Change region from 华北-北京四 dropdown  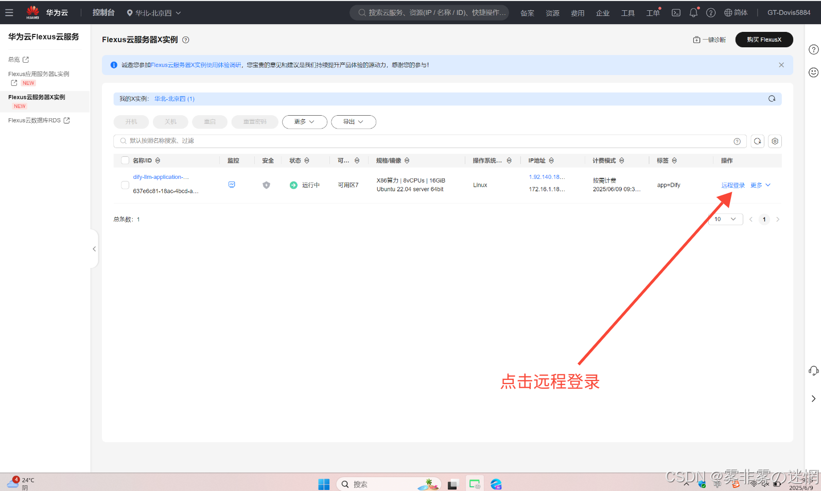[x=154, y=13]
